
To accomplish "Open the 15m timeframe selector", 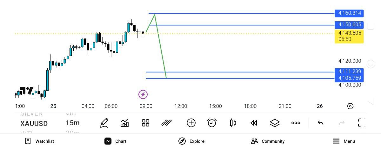I will (73, 123).
